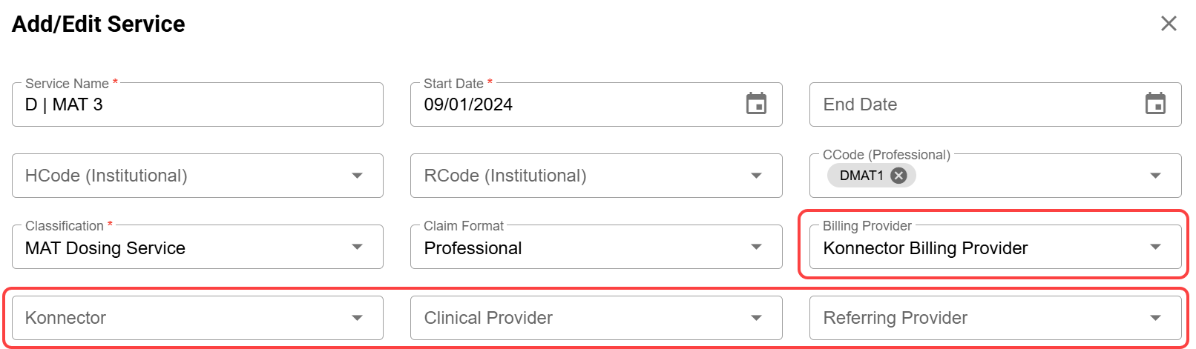Image resolution: width=1196 pixels, height=349 pixels.
Task: Open the Billing Provider dropdown arrow
Action: coord(1155,247)
